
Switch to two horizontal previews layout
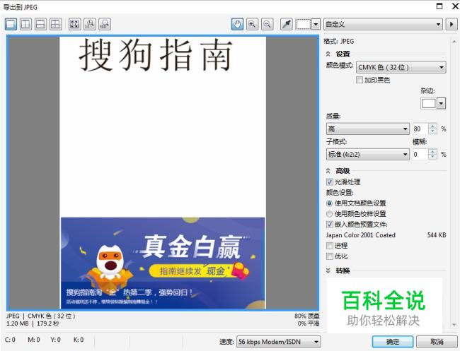40,24
